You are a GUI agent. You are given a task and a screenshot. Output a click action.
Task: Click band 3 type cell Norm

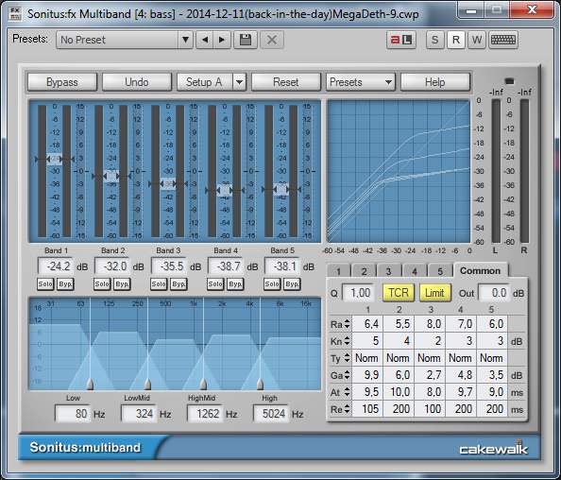point(430,358)
